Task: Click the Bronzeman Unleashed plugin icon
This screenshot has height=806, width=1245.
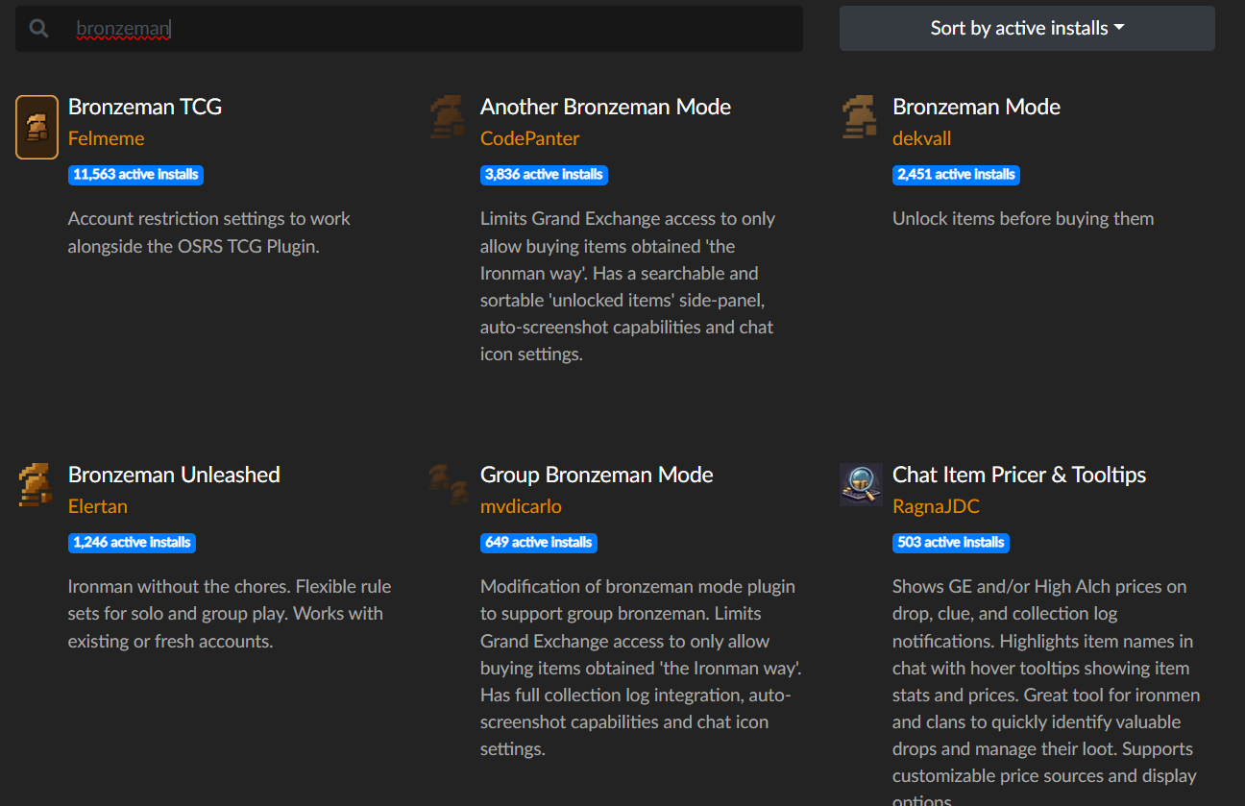Action: click(36, 484)
